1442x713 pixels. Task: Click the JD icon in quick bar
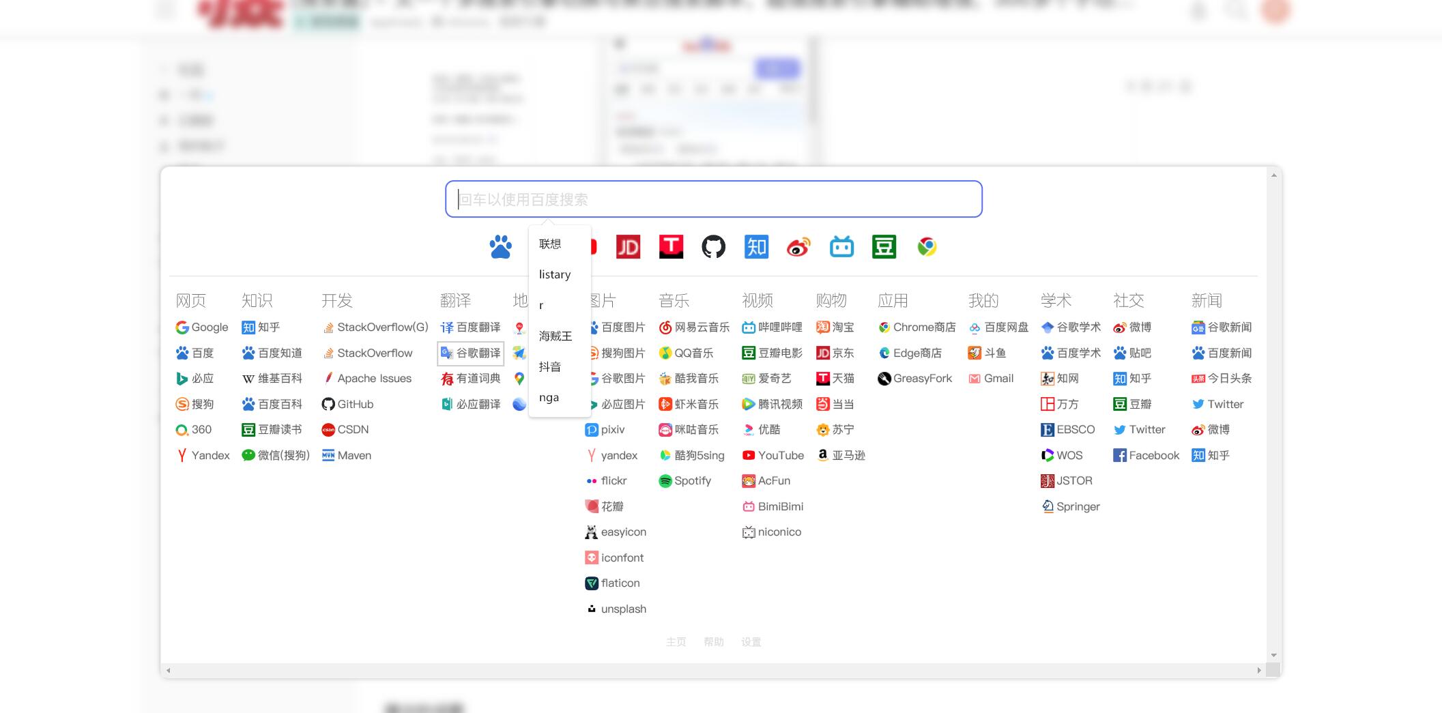click(628, 247)
